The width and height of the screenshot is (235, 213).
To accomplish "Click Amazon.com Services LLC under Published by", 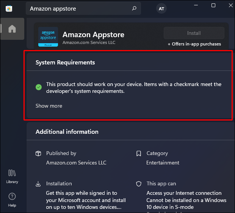I will (x=76, y=163).
